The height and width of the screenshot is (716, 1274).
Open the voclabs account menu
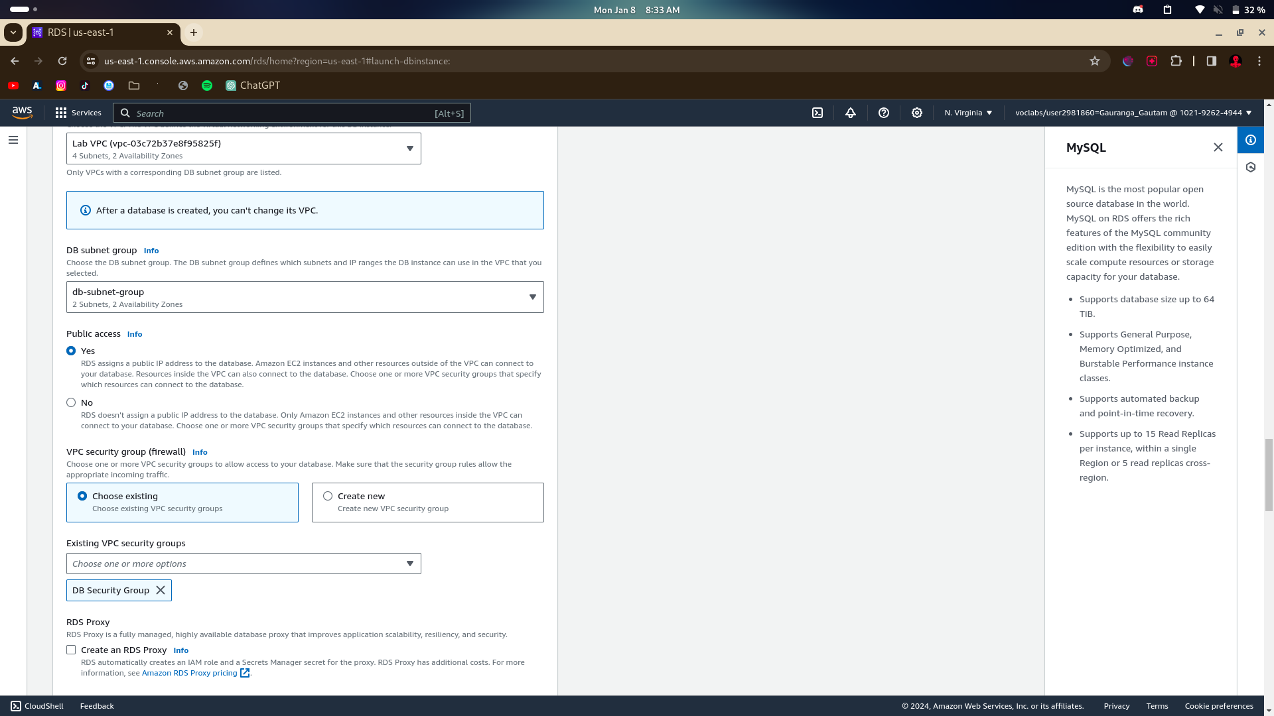click(x=1133, y=113)
